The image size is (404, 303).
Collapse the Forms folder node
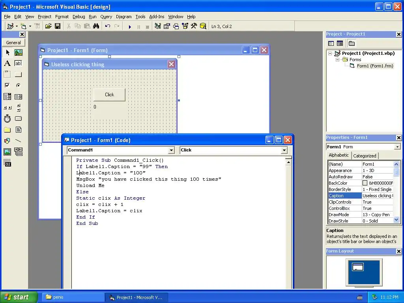(337, 60)
